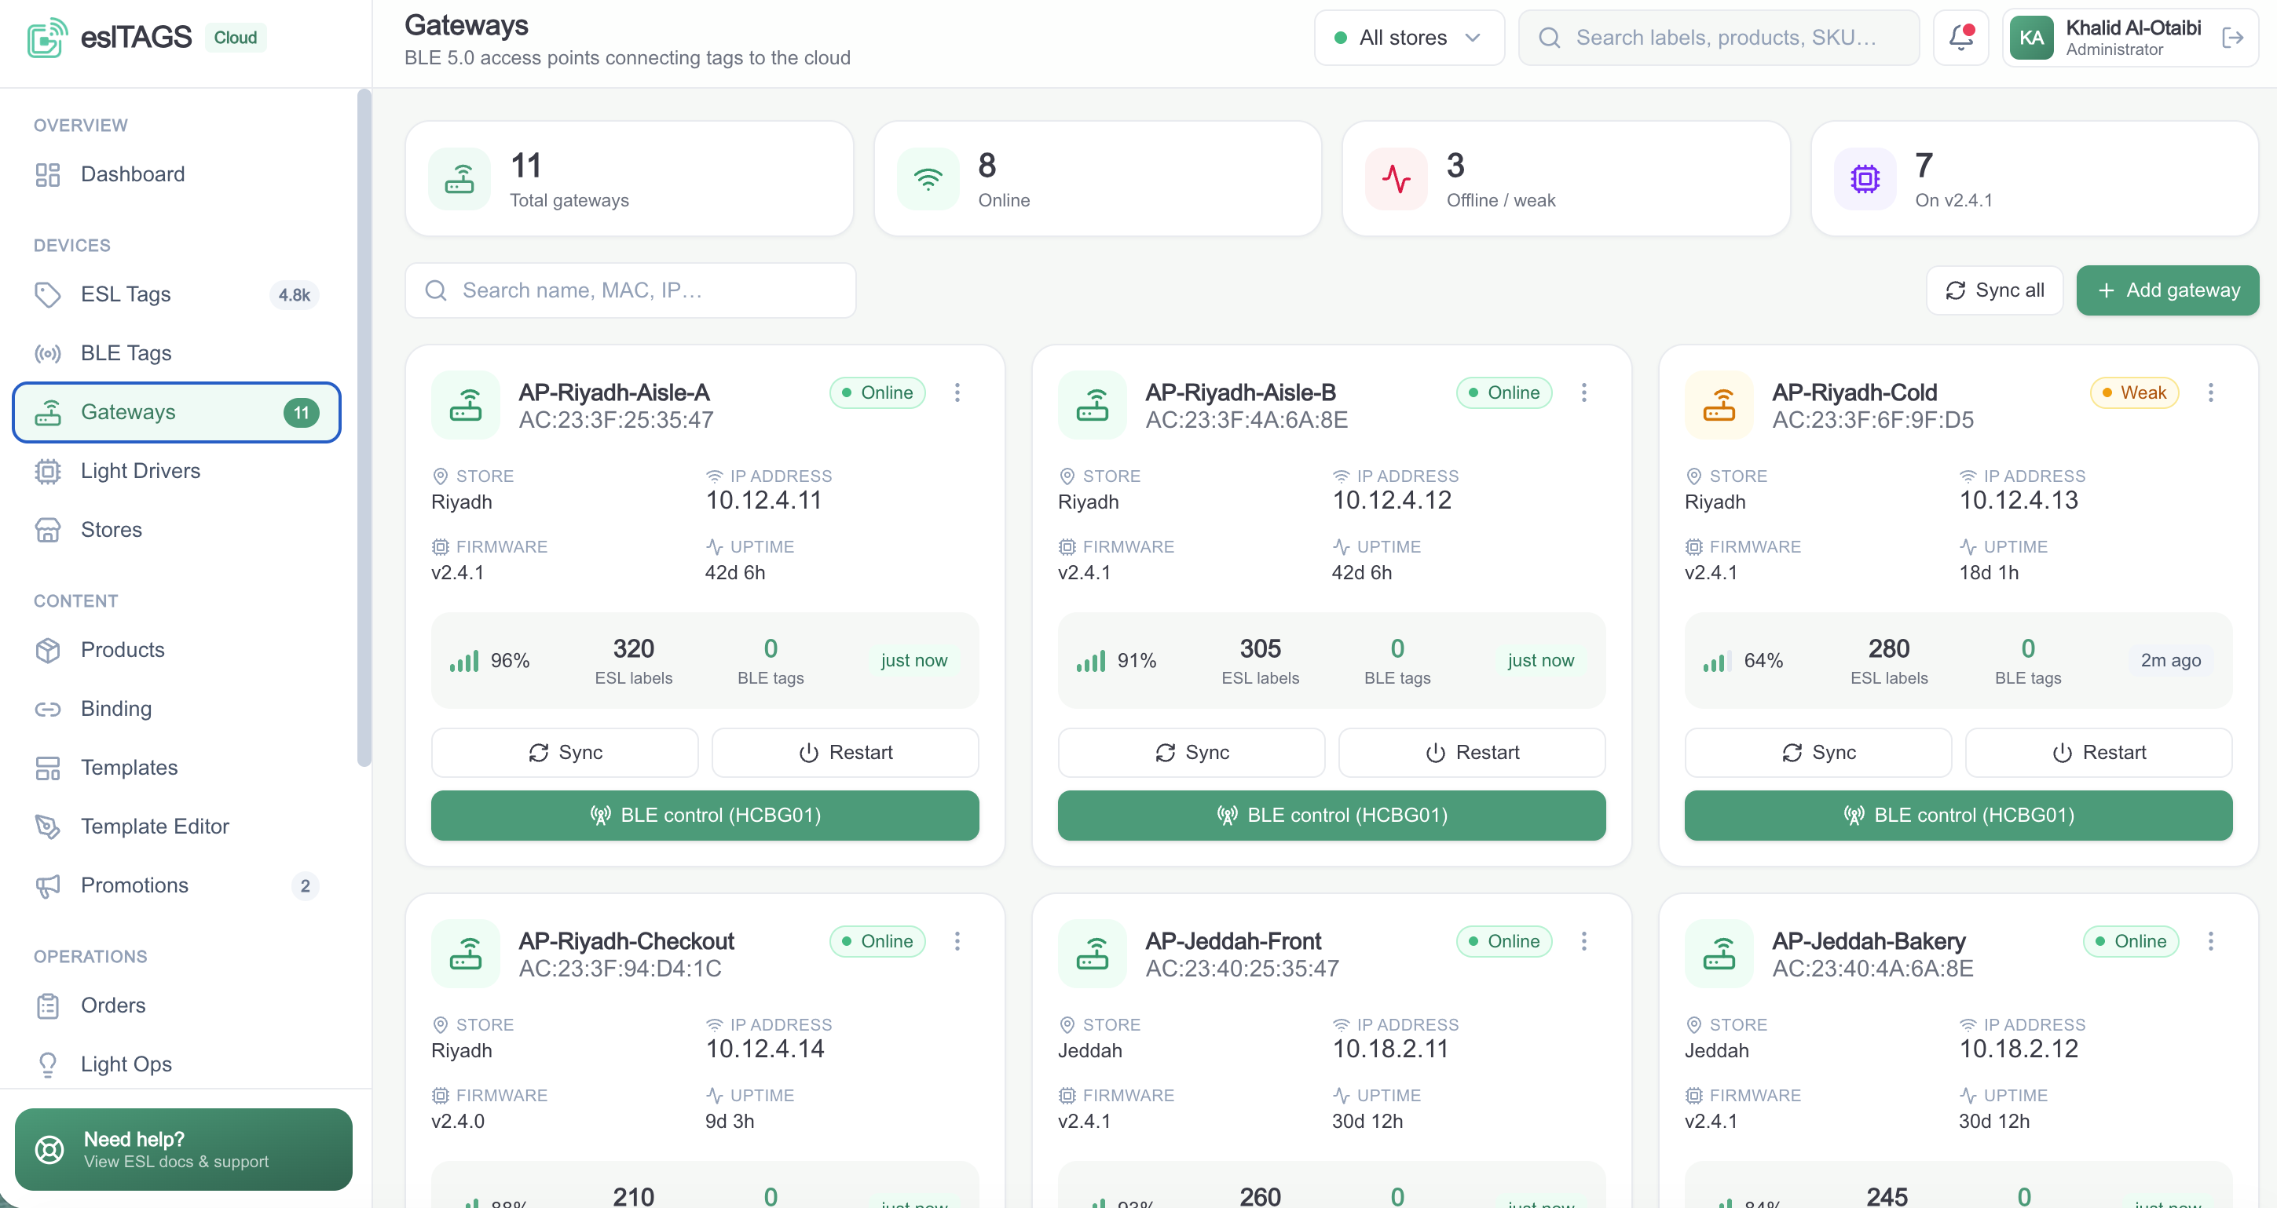Click the eslTAGS logo icon
This screenshot has width=2277, height=1208.
pos(47,37)
